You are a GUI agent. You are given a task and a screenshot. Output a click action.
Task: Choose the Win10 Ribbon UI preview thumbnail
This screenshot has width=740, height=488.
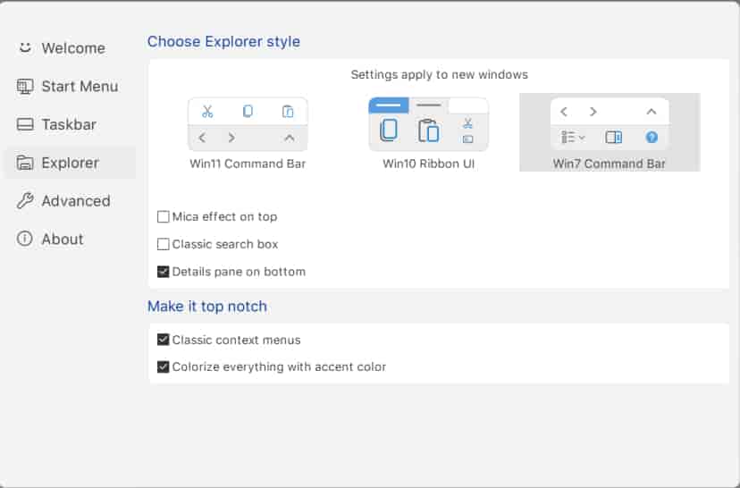coord(429,124)
